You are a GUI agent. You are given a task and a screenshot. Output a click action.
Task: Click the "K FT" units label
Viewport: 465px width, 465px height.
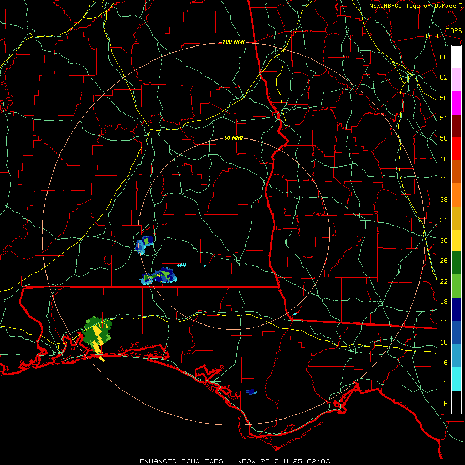pos(437,36)
